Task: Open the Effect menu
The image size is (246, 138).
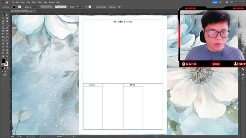Action: [40, 2]
